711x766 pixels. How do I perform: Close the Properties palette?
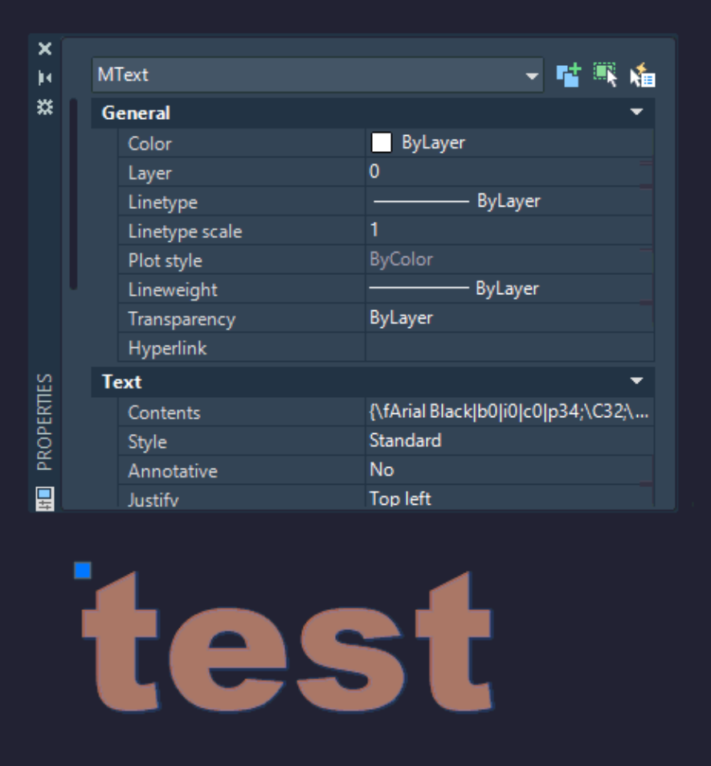click(45, 48)
